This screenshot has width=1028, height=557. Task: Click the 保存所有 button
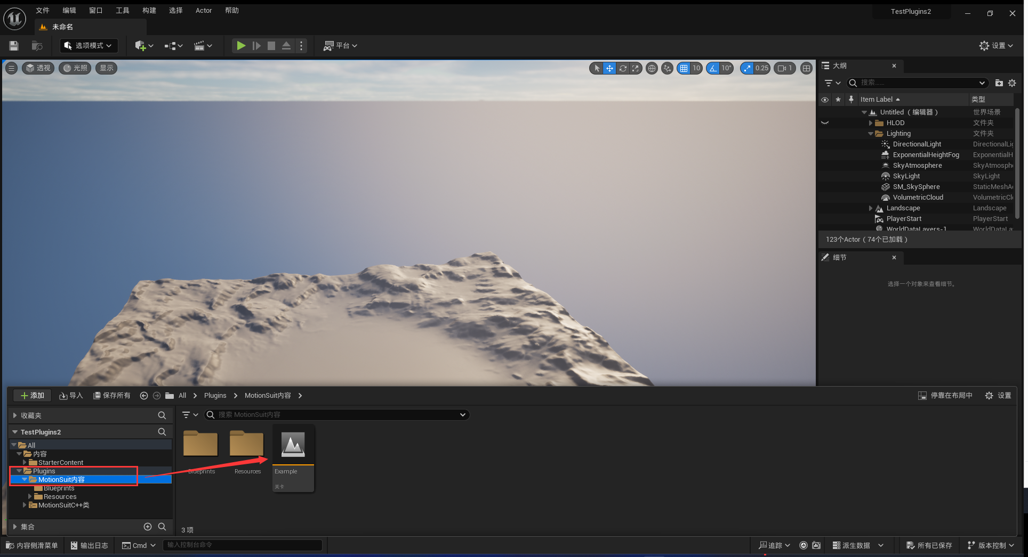(112, 396)
